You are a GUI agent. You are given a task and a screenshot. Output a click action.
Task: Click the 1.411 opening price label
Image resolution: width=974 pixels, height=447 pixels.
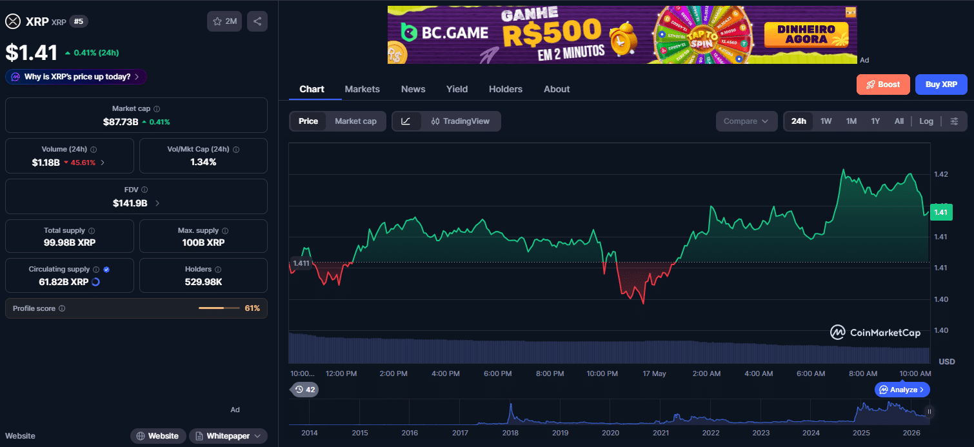click(x=301, y=263)
